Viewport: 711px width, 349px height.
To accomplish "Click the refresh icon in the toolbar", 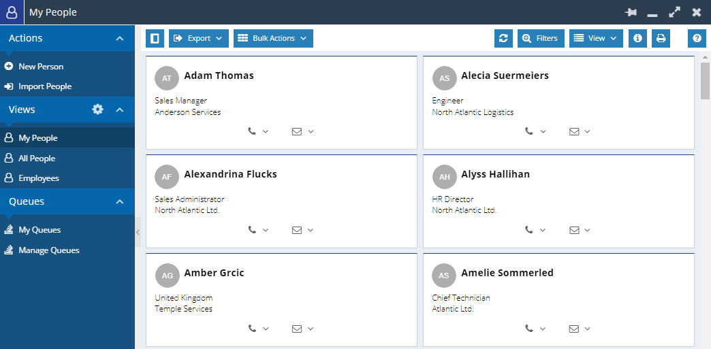I will (503, 38).
